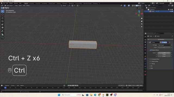Click the timeline current frame marker
This screenshot has height=97, width=174.
tap(5, 88)
